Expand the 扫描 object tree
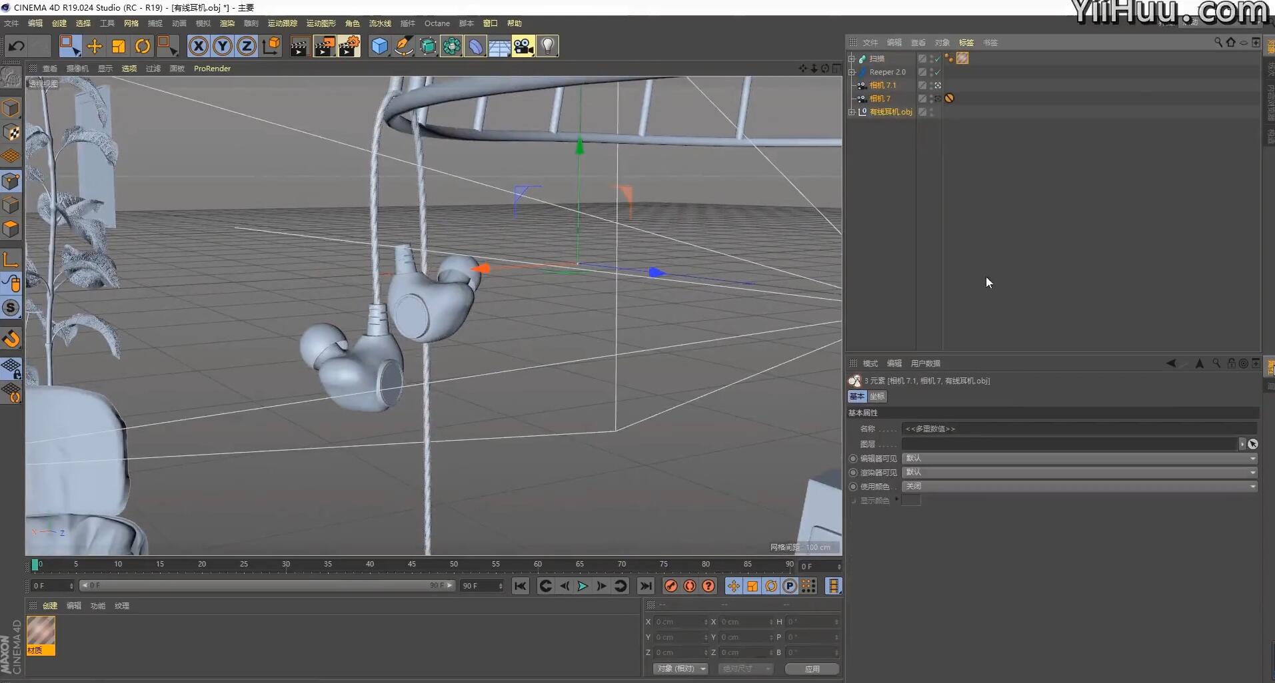1275x683 pixels. click(x=851, y=59)
